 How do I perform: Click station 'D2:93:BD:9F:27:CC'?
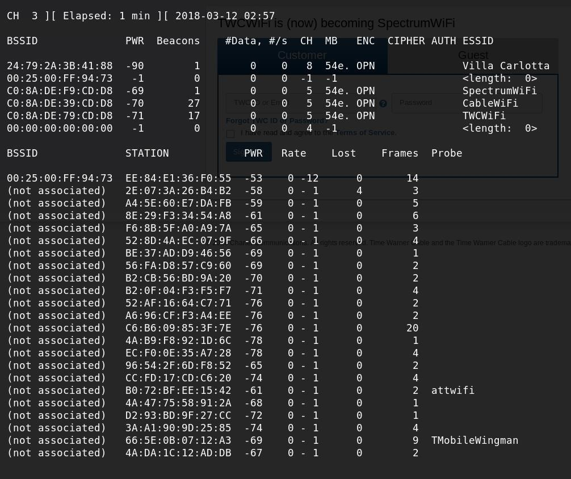178,415
